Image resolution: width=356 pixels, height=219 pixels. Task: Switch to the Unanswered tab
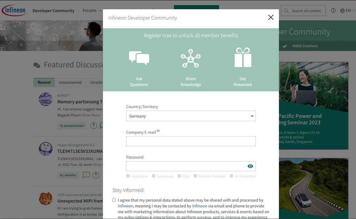tap(71, 82)
